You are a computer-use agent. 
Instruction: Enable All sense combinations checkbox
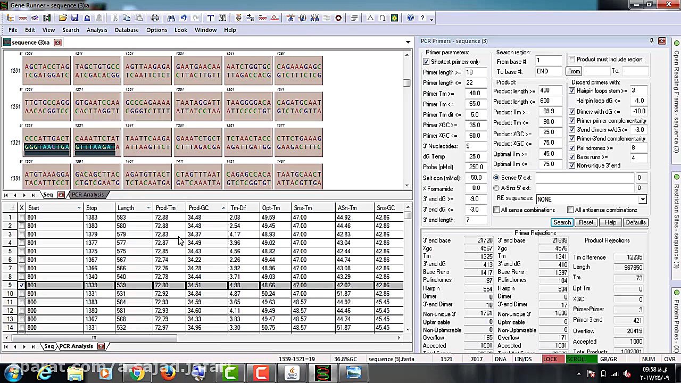click(496, 210)
